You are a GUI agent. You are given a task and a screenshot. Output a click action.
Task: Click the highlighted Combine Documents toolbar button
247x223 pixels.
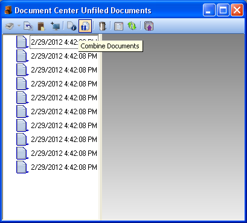pyautogui.click(x=85, y=26)
